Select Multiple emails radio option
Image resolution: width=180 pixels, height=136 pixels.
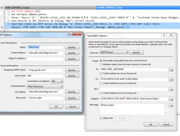pyautogui.click(x=101, y=64)
